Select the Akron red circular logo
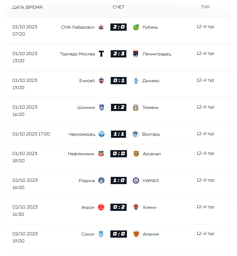This screenshot has width=237, height=256. pos(101,207)
